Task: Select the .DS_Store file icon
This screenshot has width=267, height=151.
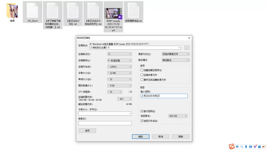Action: tap(32, 10)
